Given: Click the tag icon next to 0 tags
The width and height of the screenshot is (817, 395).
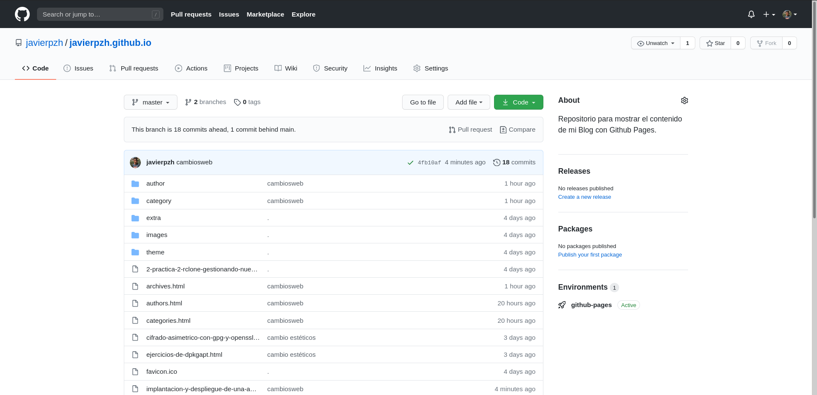Looking at the screenshot, I should coord(237,102).
